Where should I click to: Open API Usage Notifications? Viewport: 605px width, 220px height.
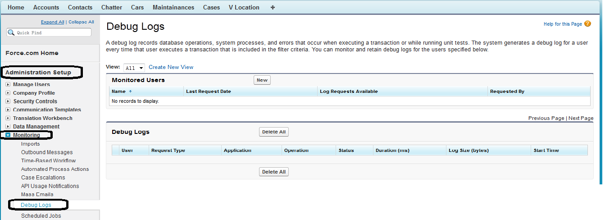50,186
